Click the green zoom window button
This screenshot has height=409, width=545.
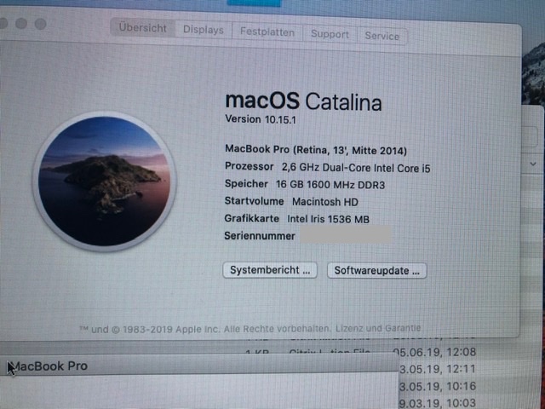[x=40, y=24]
